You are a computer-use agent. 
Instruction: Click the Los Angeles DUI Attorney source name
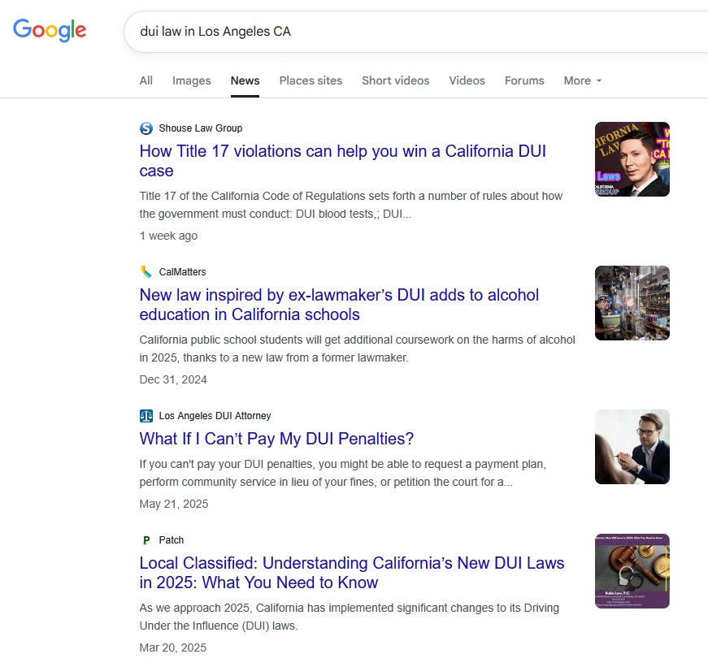tap(215, 416)
